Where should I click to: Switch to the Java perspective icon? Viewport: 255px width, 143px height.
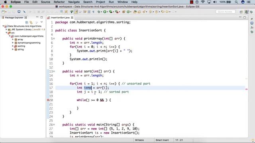click(247, 12)
